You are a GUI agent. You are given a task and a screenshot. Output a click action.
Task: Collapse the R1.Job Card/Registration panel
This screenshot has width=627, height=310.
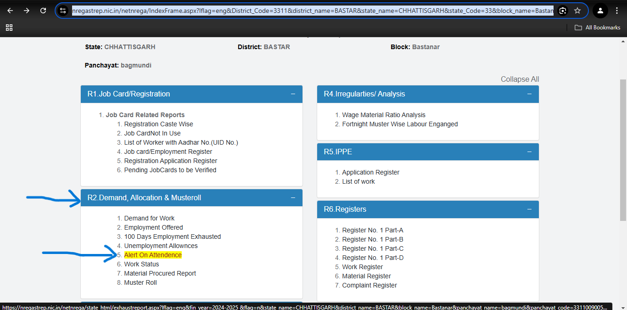(x=293, y=94)
